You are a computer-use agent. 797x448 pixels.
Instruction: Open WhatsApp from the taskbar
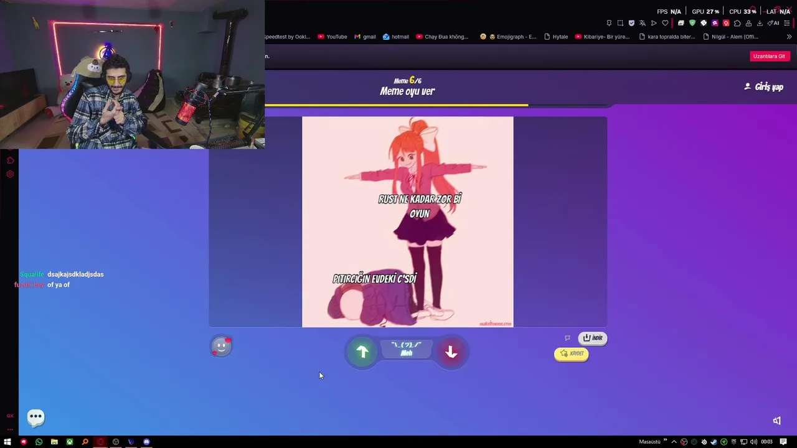(39, 442)
